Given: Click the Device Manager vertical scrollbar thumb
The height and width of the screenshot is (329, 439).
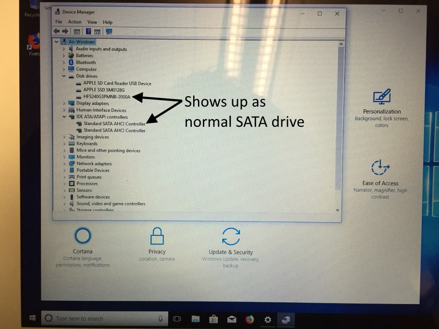Looking at the screenshot, I should click(340, 118).
